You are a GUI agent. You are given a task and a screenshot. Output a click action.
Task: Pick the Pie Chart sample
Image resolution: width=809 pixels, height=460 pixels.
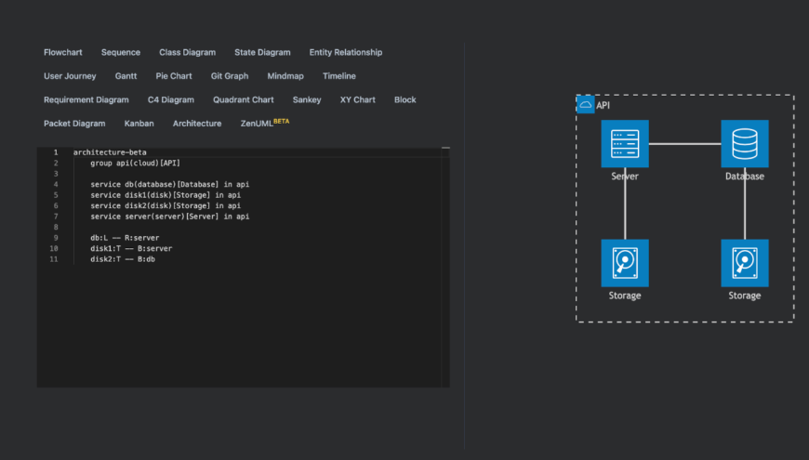[174, 76]
